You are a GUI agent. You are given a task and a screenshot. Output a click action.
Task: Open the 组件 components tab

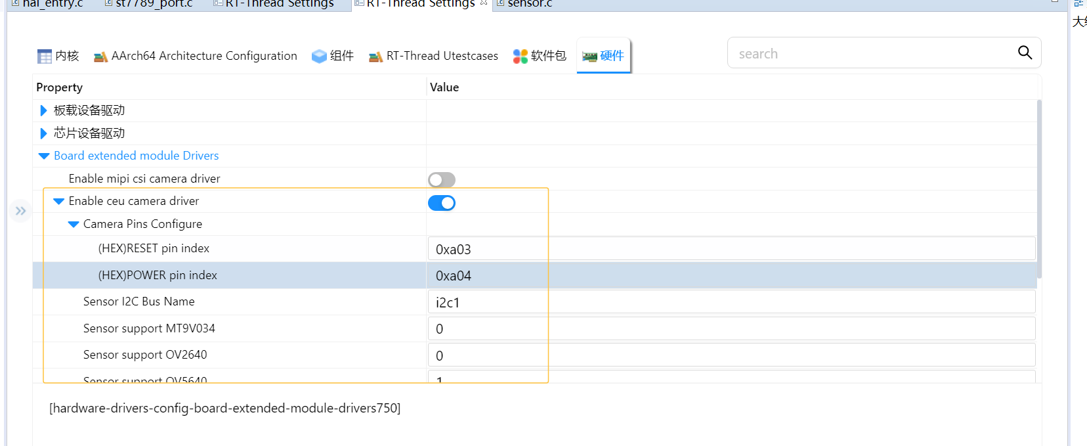(x=332, y=56)
